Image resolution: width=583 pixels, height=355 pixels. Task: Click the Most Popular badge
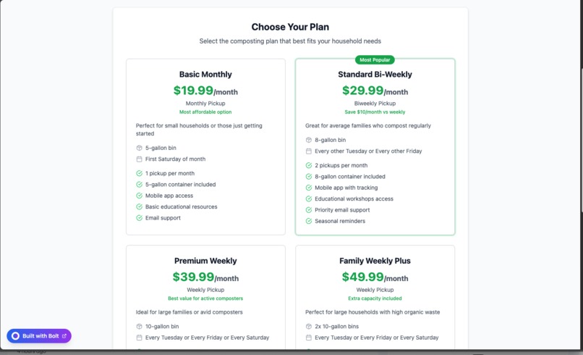pyautogui.click(x=375, y=60)
